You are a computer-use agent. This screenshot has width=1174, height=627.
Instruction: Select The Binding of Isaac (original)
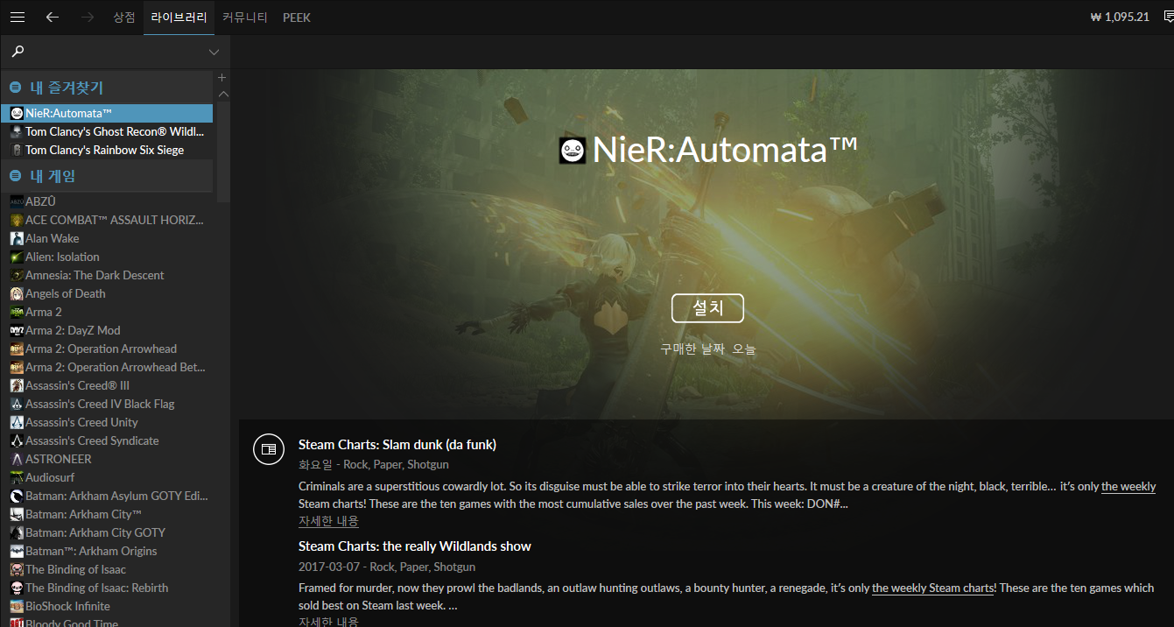pyautogui.click(x=107, y=569)
